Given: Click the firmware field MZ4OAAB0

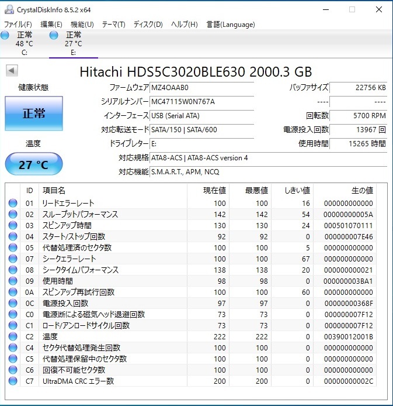Looking at the screenshot, I should (202, 88).
